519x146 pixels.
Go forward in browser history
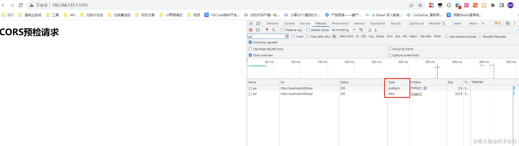(12, 5)
